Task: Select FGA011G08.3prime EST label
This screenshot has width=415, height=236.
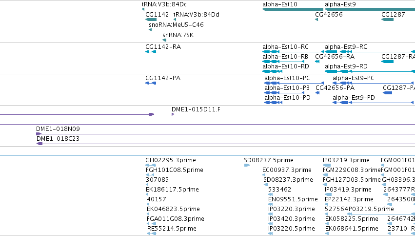Action: (x=176, y=219)
